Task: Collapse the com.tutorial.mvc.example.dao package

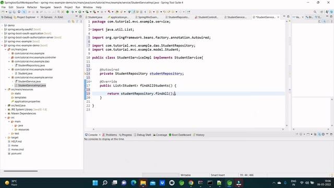Action: pyautogui.click(x=9, y=62)
